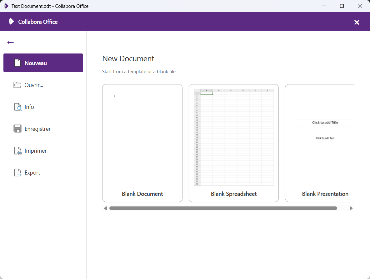Create a Blank Presentation
This screenshot has width=370, height=279.
(x=325, y=143)
